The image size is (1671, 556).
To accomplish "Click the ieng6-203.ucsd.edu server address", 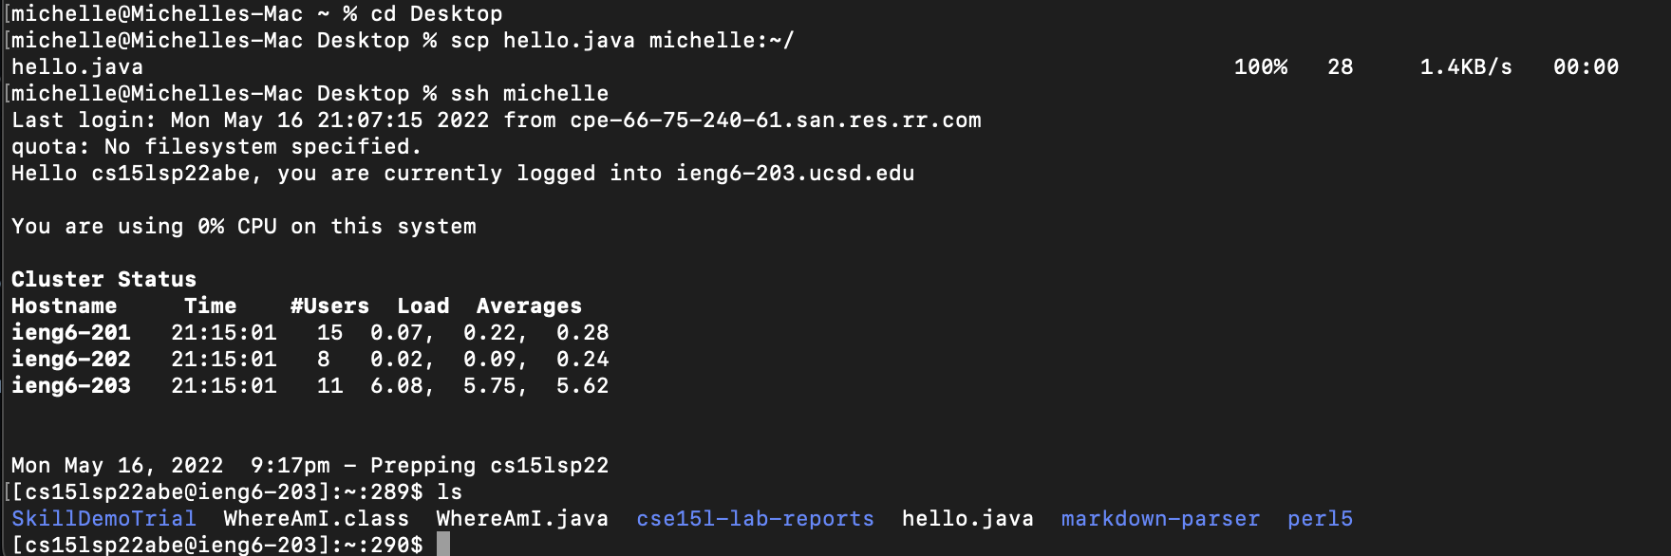I will pyautogui.click(x=795, y=174).
